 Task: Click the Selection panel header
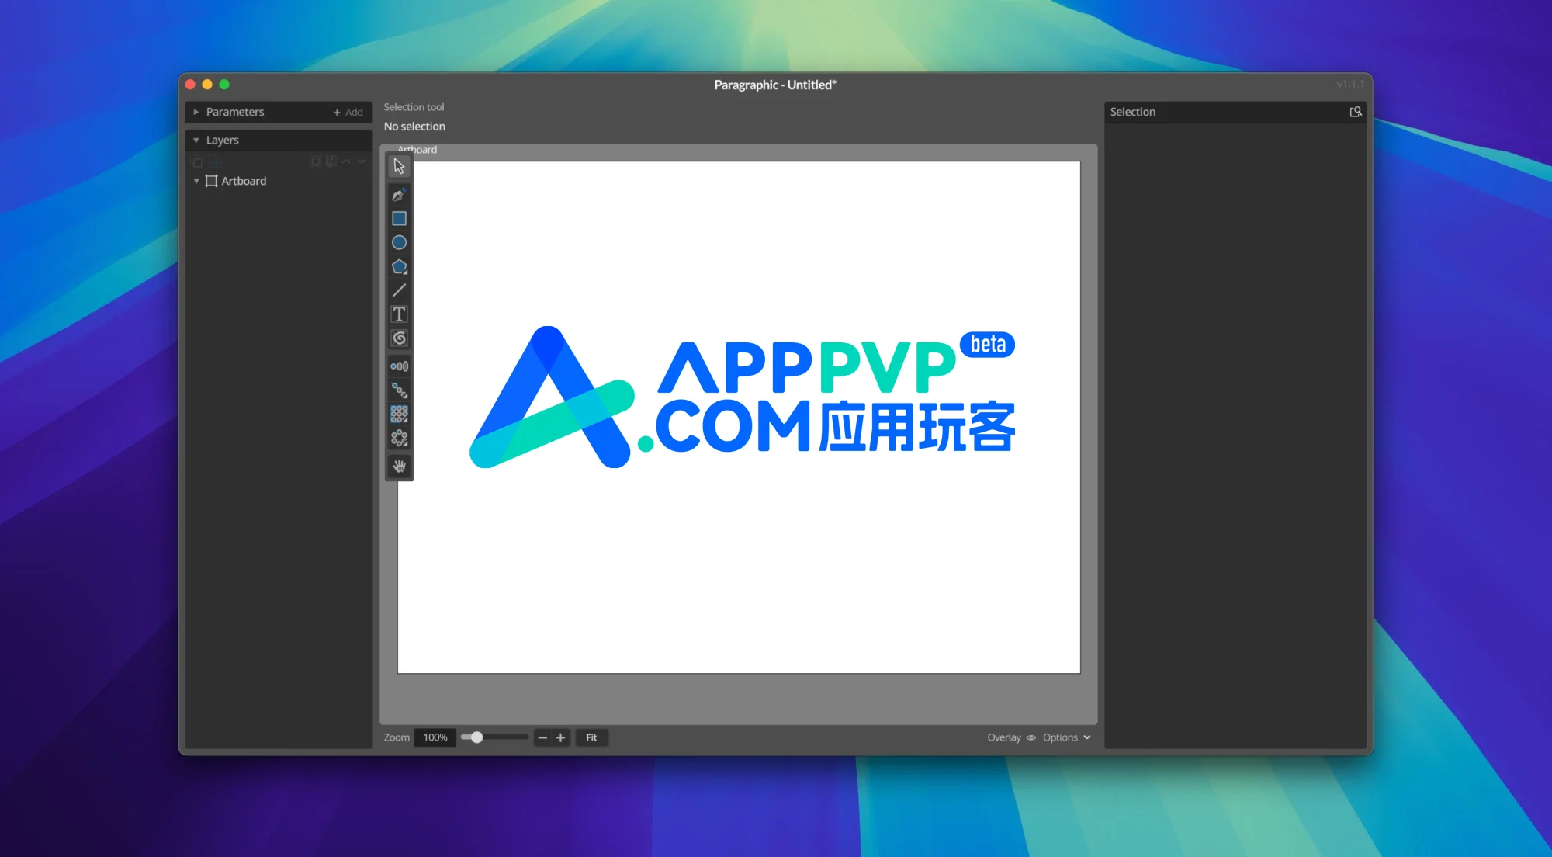(x=1235, y=112)
